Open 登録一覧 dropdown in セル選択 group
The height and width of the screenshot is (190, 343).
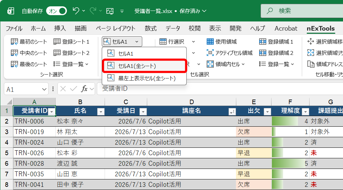click(x=276, y=64)
